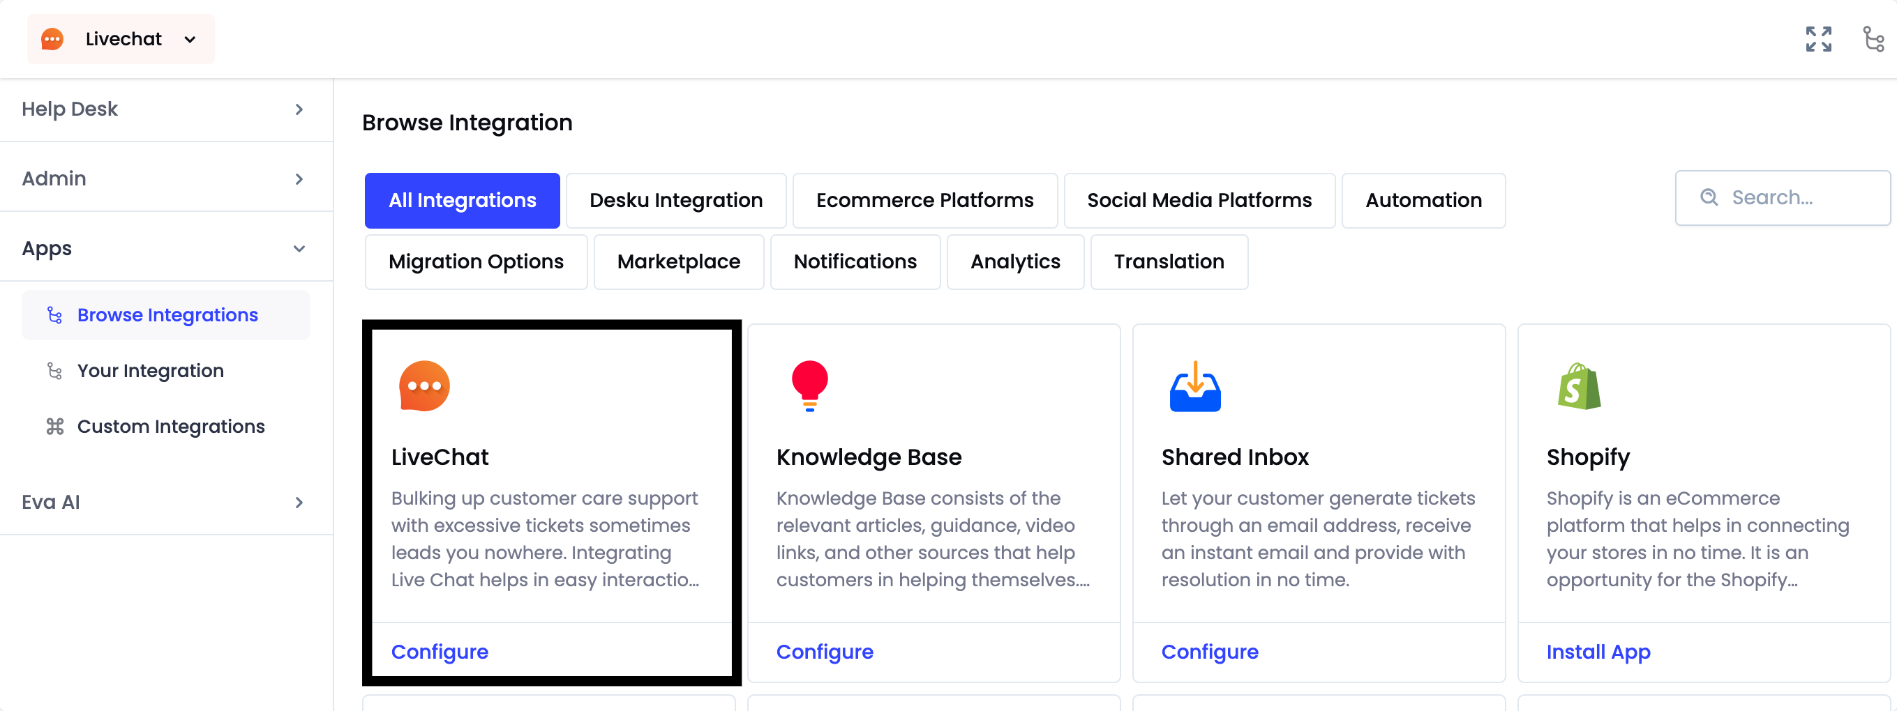
Task: Click the search magnifier icon
Action: click(1709, 197)
